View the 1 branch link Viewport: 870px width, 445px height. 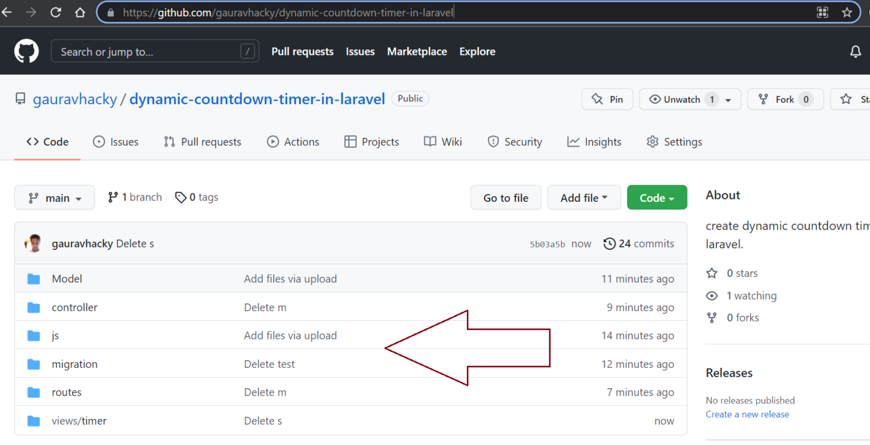click(x=135, y=197)
